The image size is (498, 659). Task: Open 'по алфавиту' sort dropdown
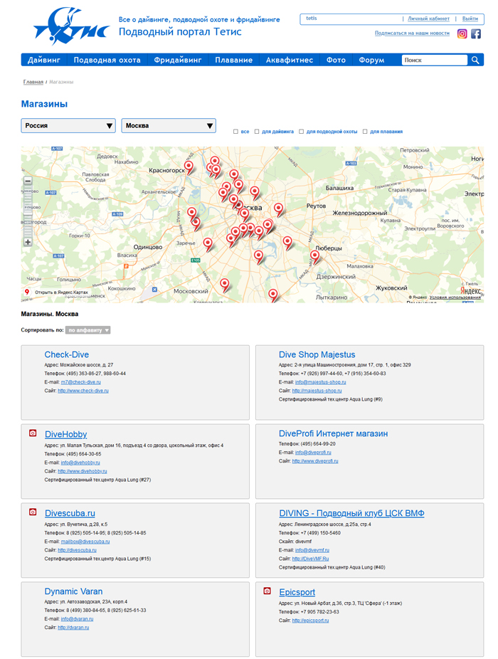click(x=88, y=330)
